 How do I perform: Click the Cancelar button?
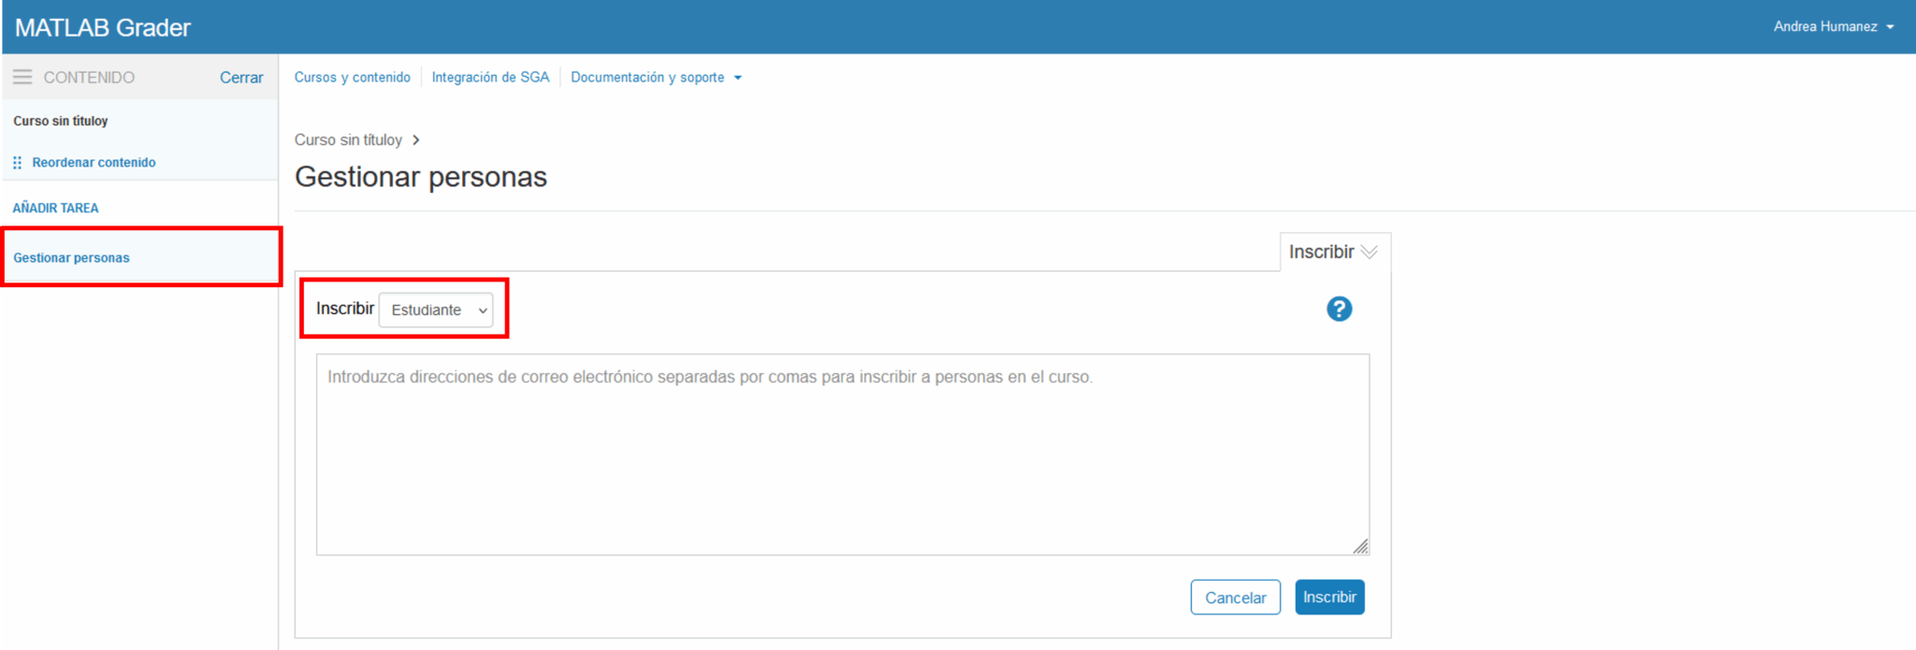(x=1235, y=598)
